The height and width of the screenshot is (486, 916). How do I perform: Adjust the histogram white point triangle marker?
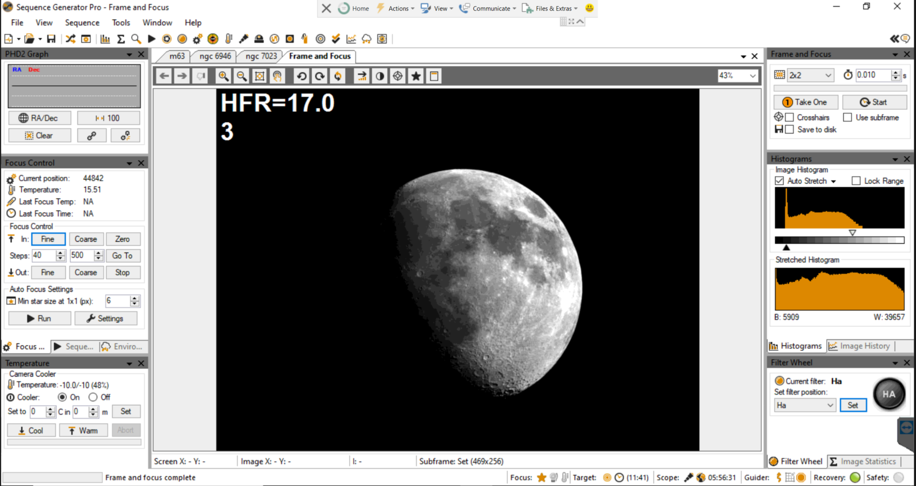click(852, 233)
